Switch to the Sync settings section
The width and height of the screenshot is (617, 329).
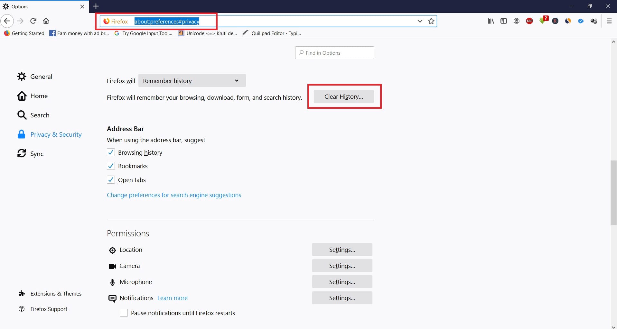point(37,153)
